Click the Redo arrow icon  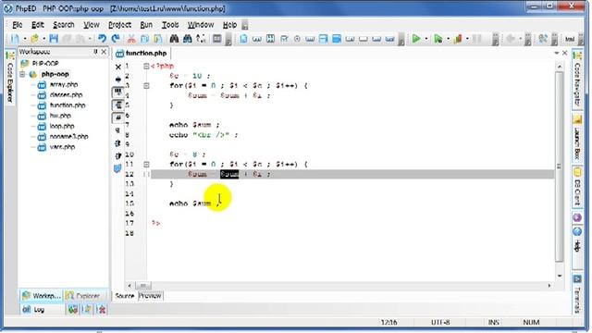click(x=116, y=39)
